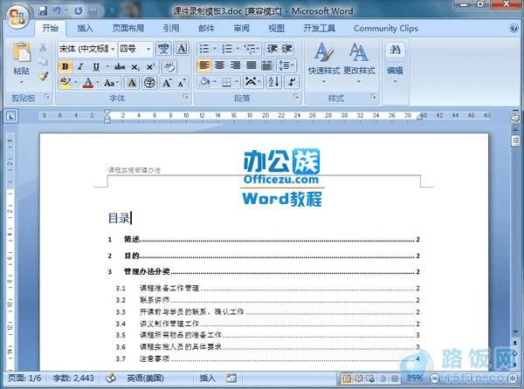The height and width of the screenshot is (389, 524).
Task: Toggle Subscript formatting
Action: [135, 67]
